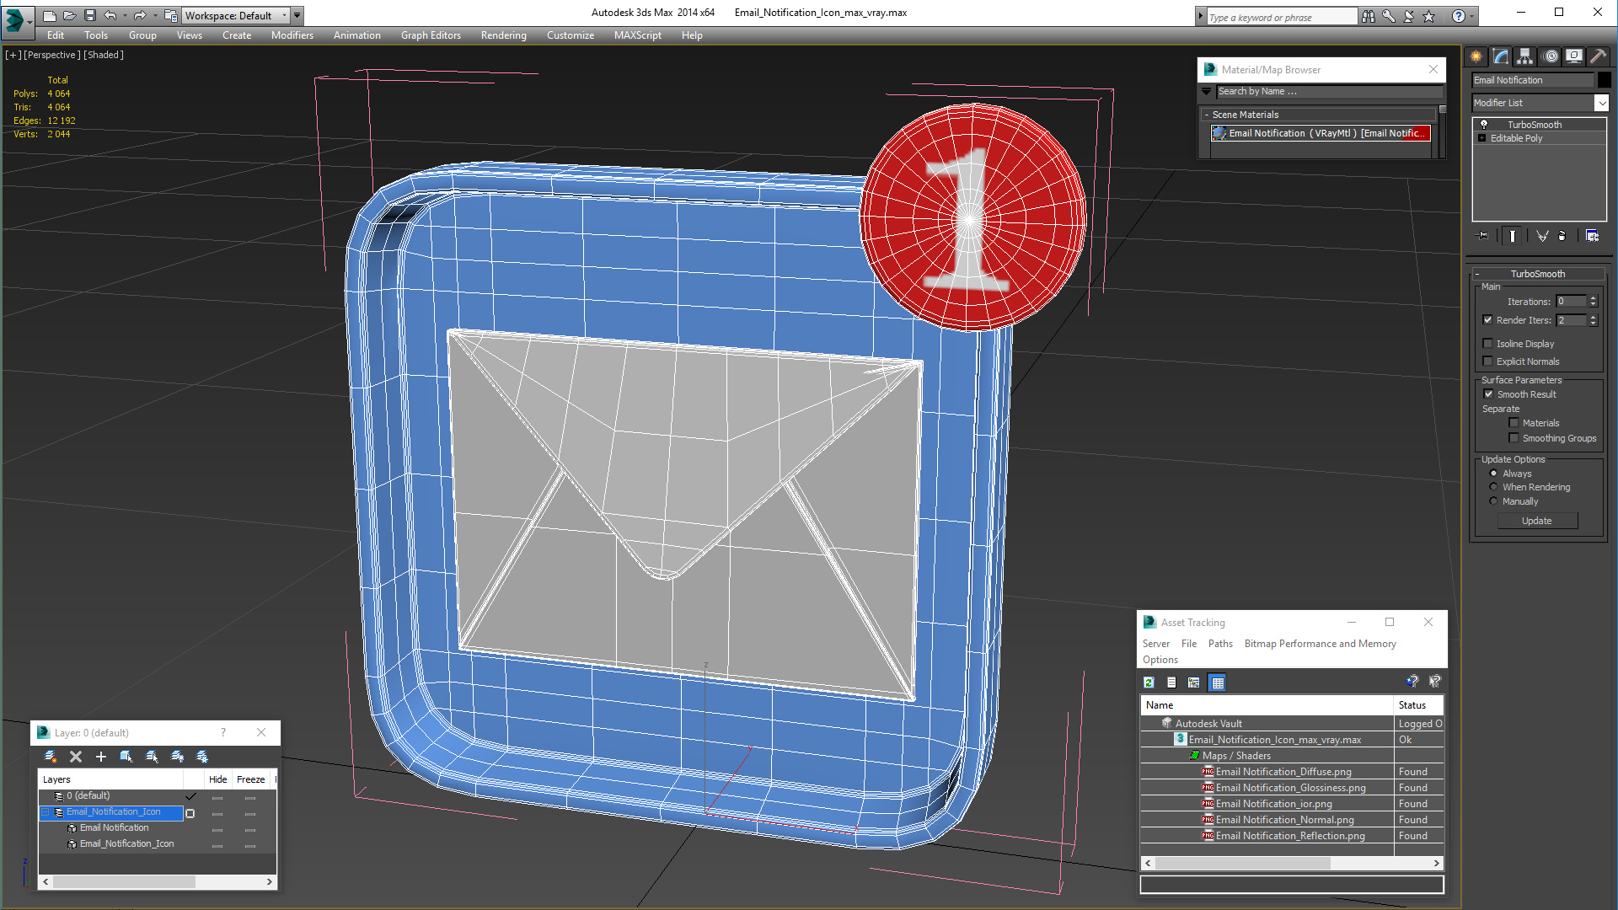Open Bitmap Performance and Memory menu
Image resolution: width=1618 pixels, height=910 pixels.
(x=1320, y=644)
